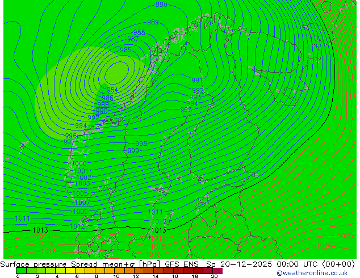Click the 993 isobar label
Screen dimensions: 360x278
click(x=195, y=97)
